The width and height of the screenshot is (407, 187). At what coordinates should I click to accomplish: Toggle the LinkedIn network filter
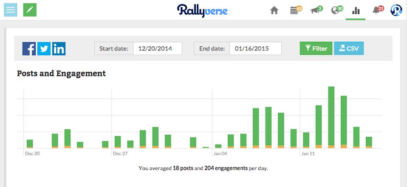[59, 48]
